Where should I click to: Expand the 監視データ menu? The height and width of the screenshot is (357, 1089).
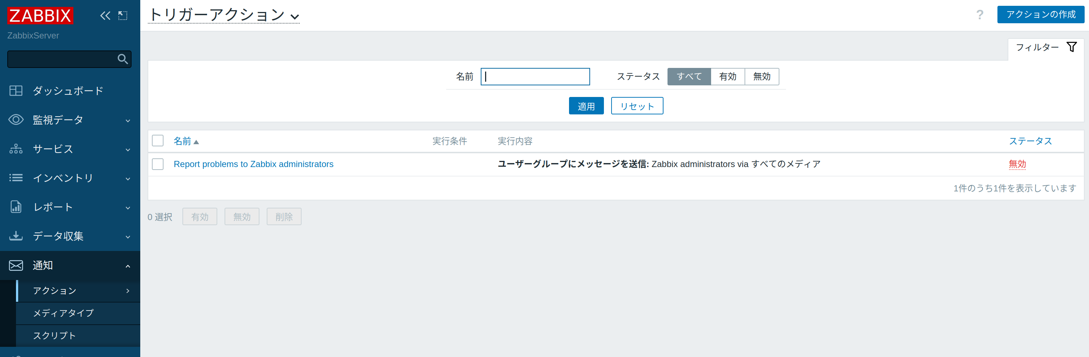128,121
